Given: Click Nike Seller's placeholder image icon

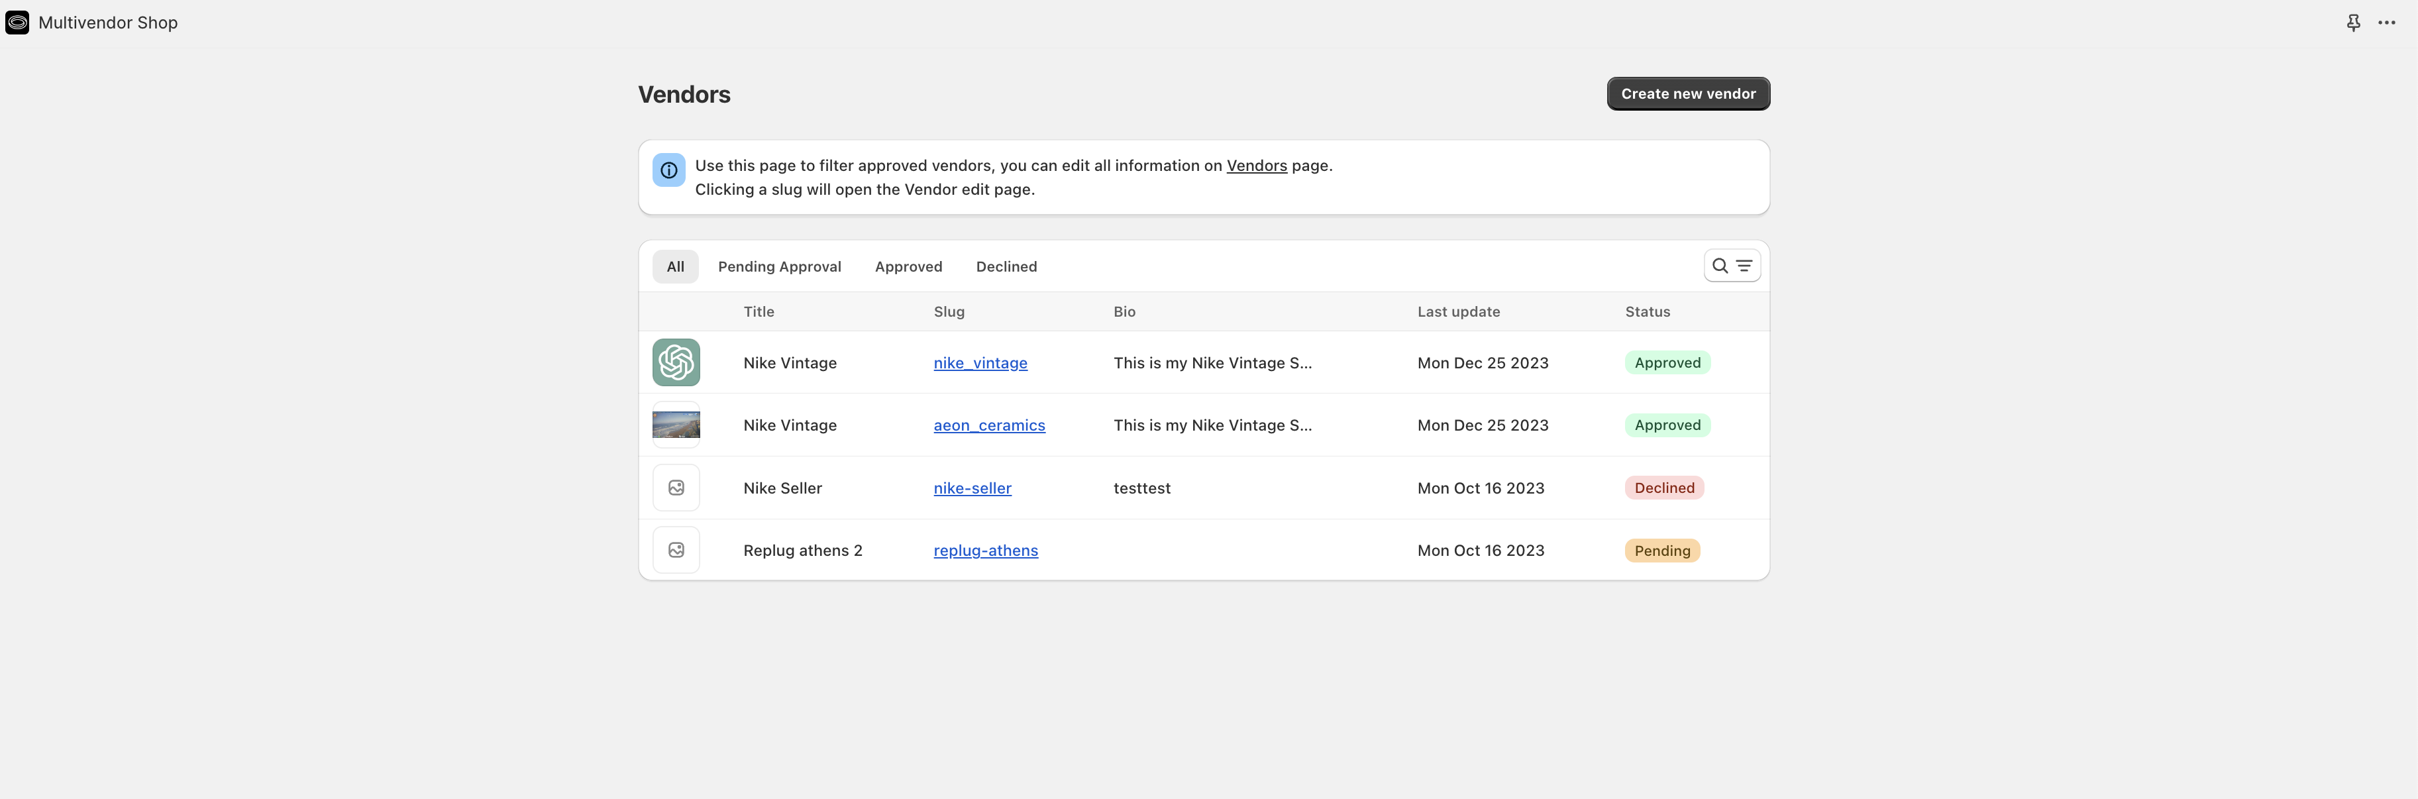Looking at the screenshot, I should (x=676, y=488).
